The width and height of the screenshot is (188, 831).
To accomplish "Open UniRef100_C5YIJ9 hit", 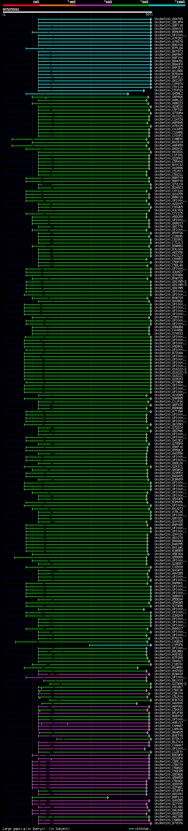I will (168, 87).
